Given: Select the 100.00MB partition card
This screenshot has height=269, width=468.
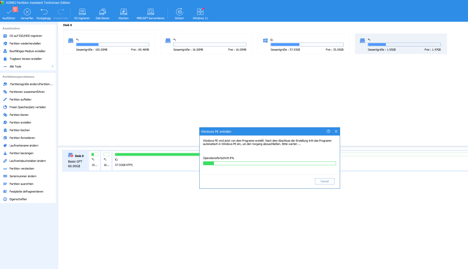Looking at the screenshot, I should [x=109, y=44].
